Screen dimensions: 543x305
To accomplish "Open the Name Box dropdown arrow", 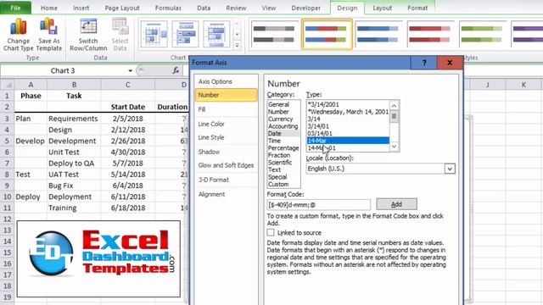I will click(x=130, y=71).
